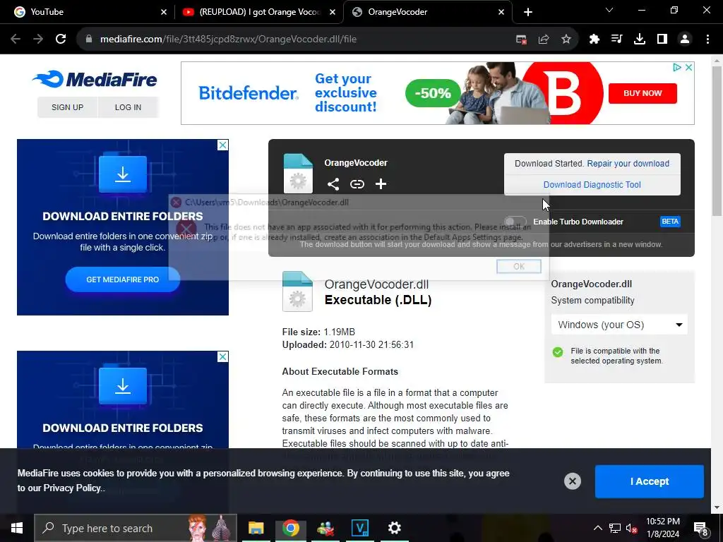The image size is (723, 542).
Task: Go back using browser back arrow
Action: [16, 40]
